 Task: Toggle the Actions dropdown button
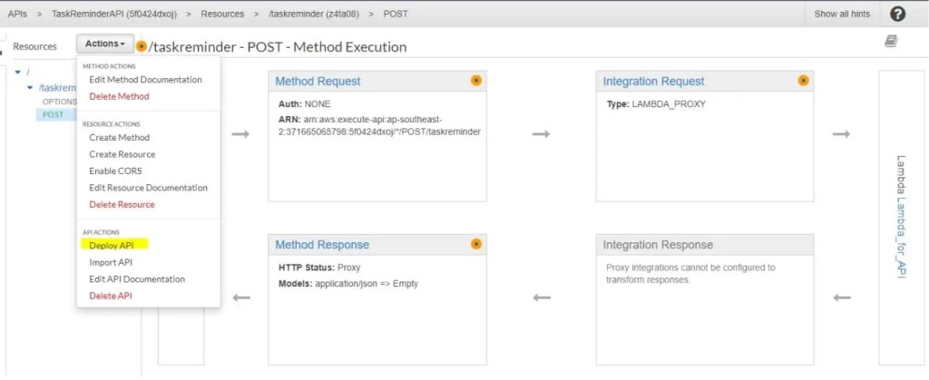(105, 44)
